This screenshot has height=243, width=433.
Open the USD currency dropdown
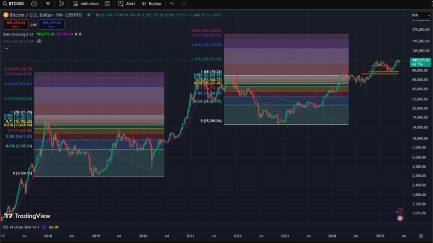421,15
